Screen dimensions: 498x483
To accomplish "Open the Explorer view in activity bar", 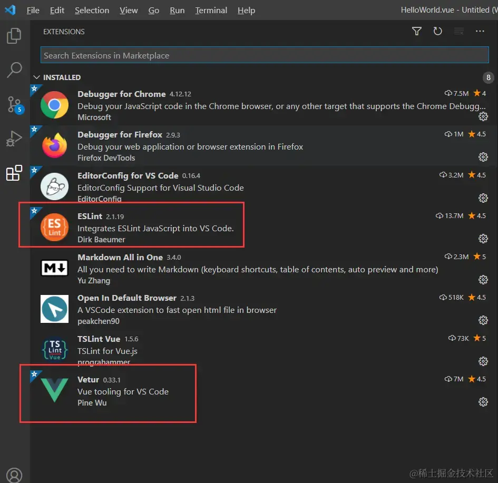I will [x=14, y=35].
